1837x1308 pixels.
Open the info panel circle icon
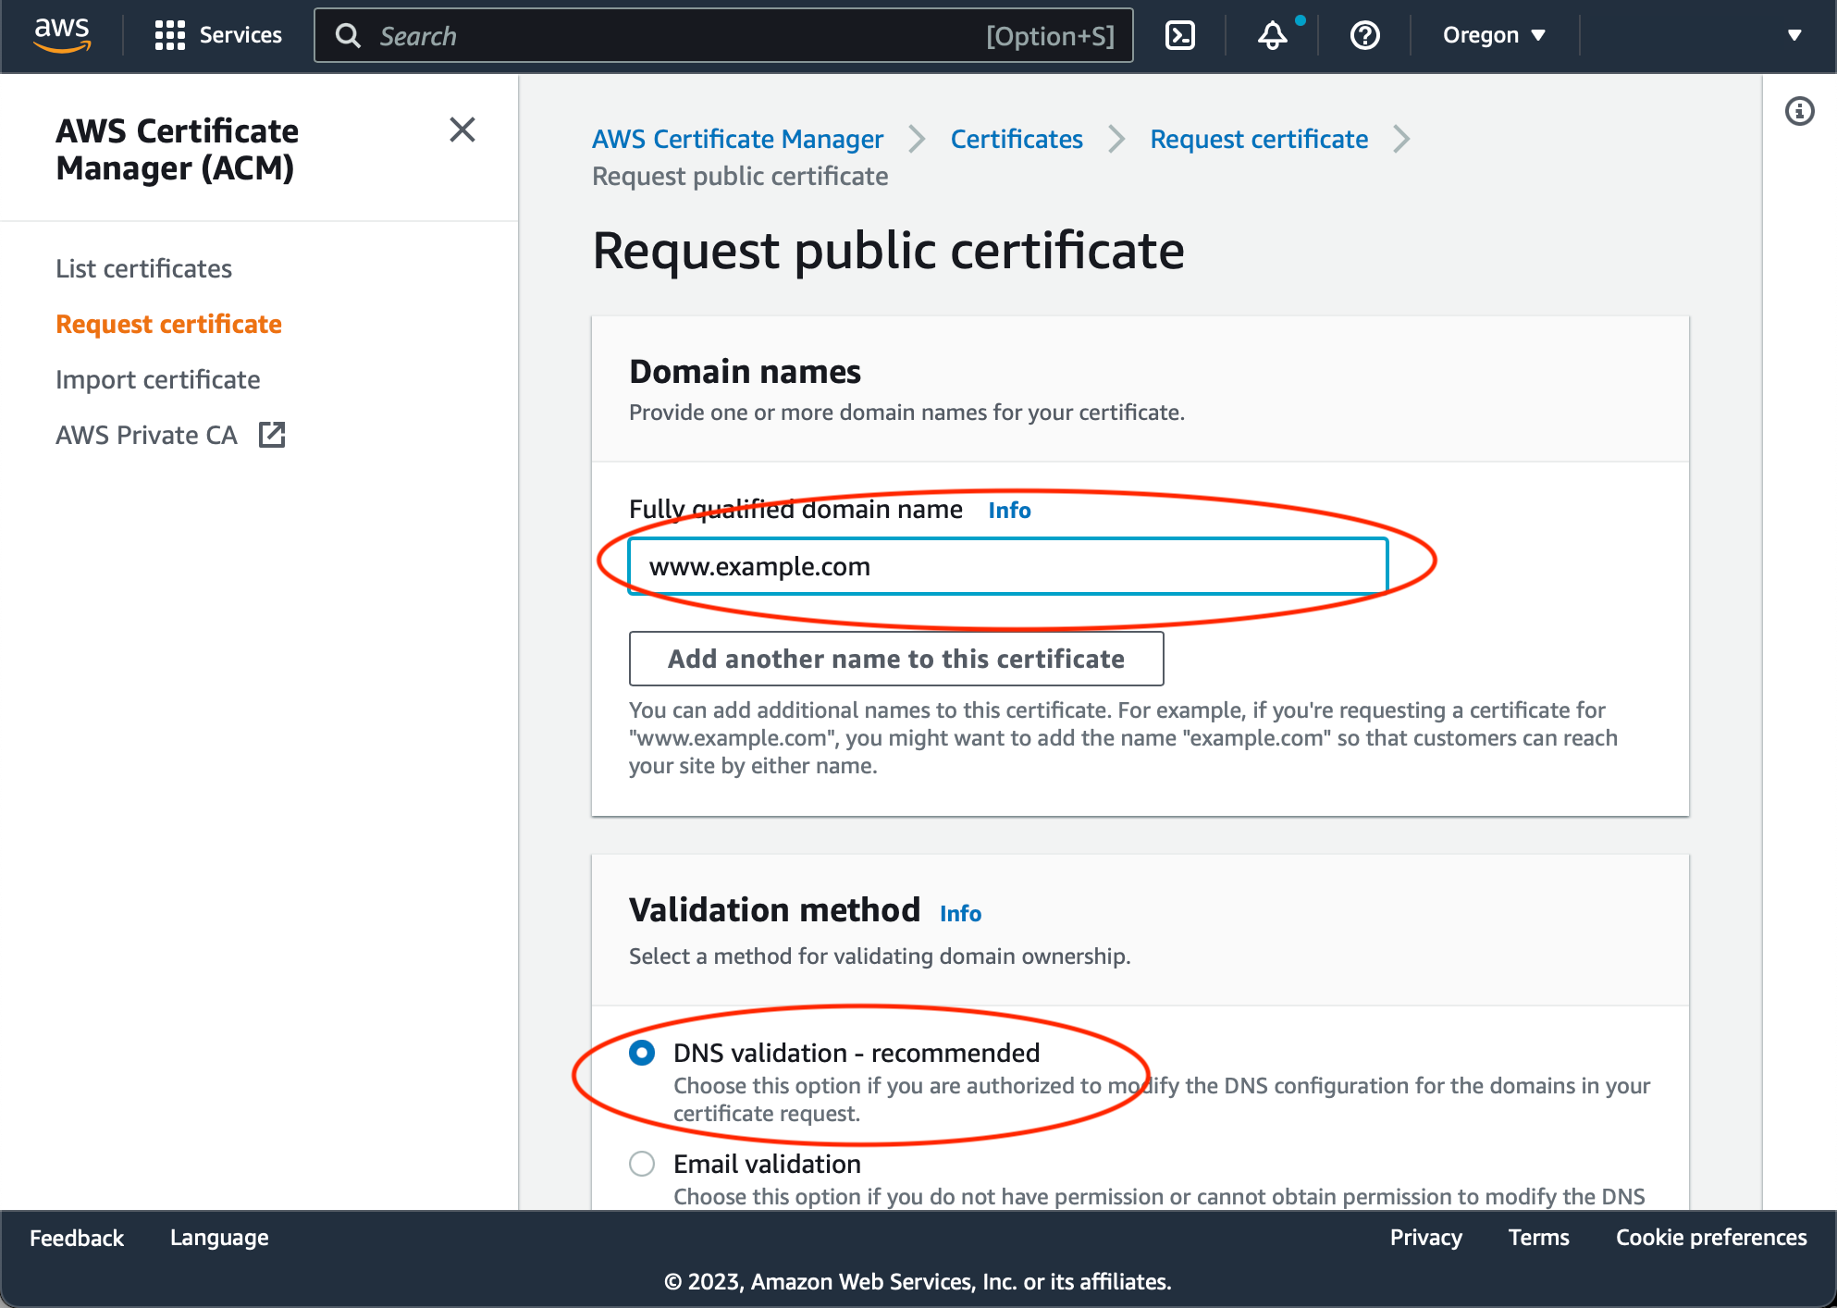coord(1799,111)
